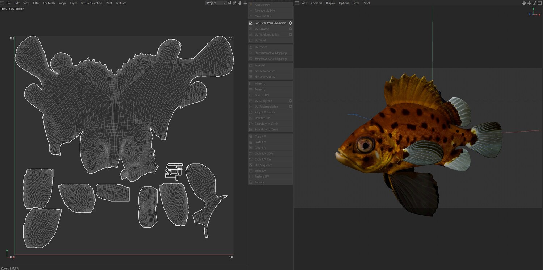
Task: Open the UV editor Filter menu
Action: point(36,3)
